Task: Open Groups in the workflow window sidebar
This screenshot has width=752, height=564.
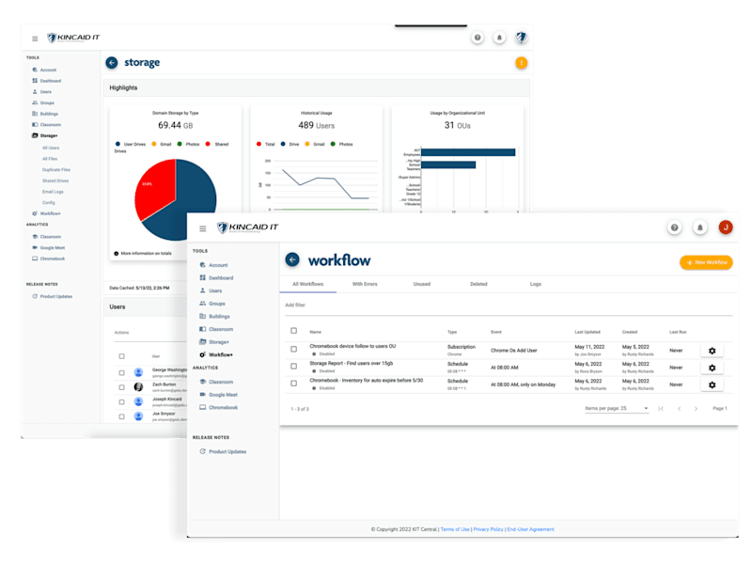Action: (212, 304)
